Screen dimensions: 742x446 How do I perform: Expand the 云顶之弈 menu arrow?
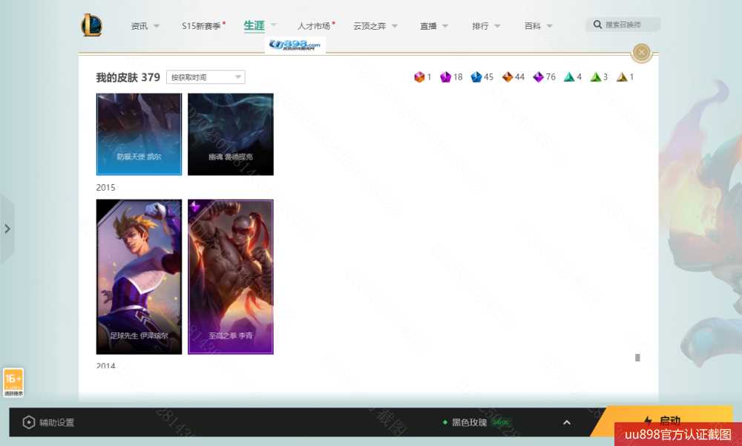point(394,26)
